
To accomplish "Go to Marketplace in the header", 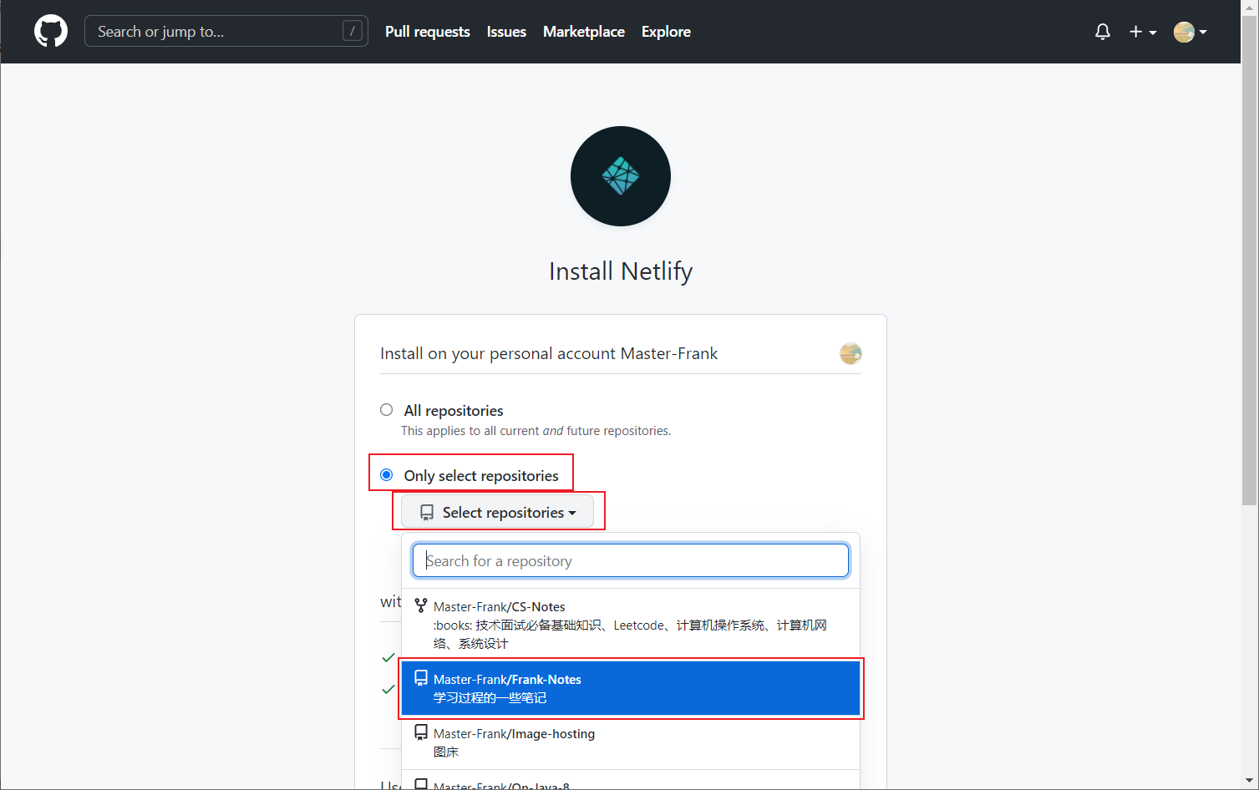I will tap(584, 32).
